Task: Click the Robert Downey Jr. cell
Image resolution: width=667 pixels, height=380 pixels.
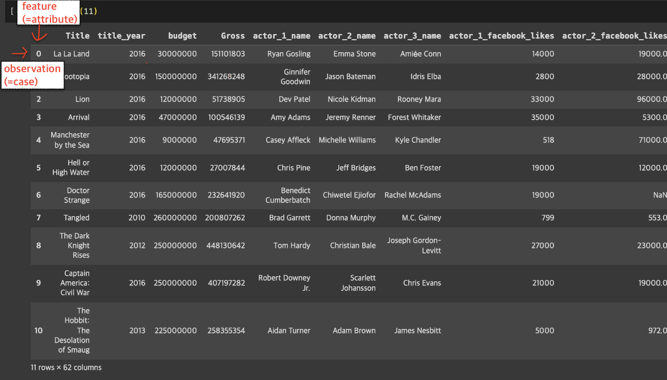Action: (x=284, y=282)
